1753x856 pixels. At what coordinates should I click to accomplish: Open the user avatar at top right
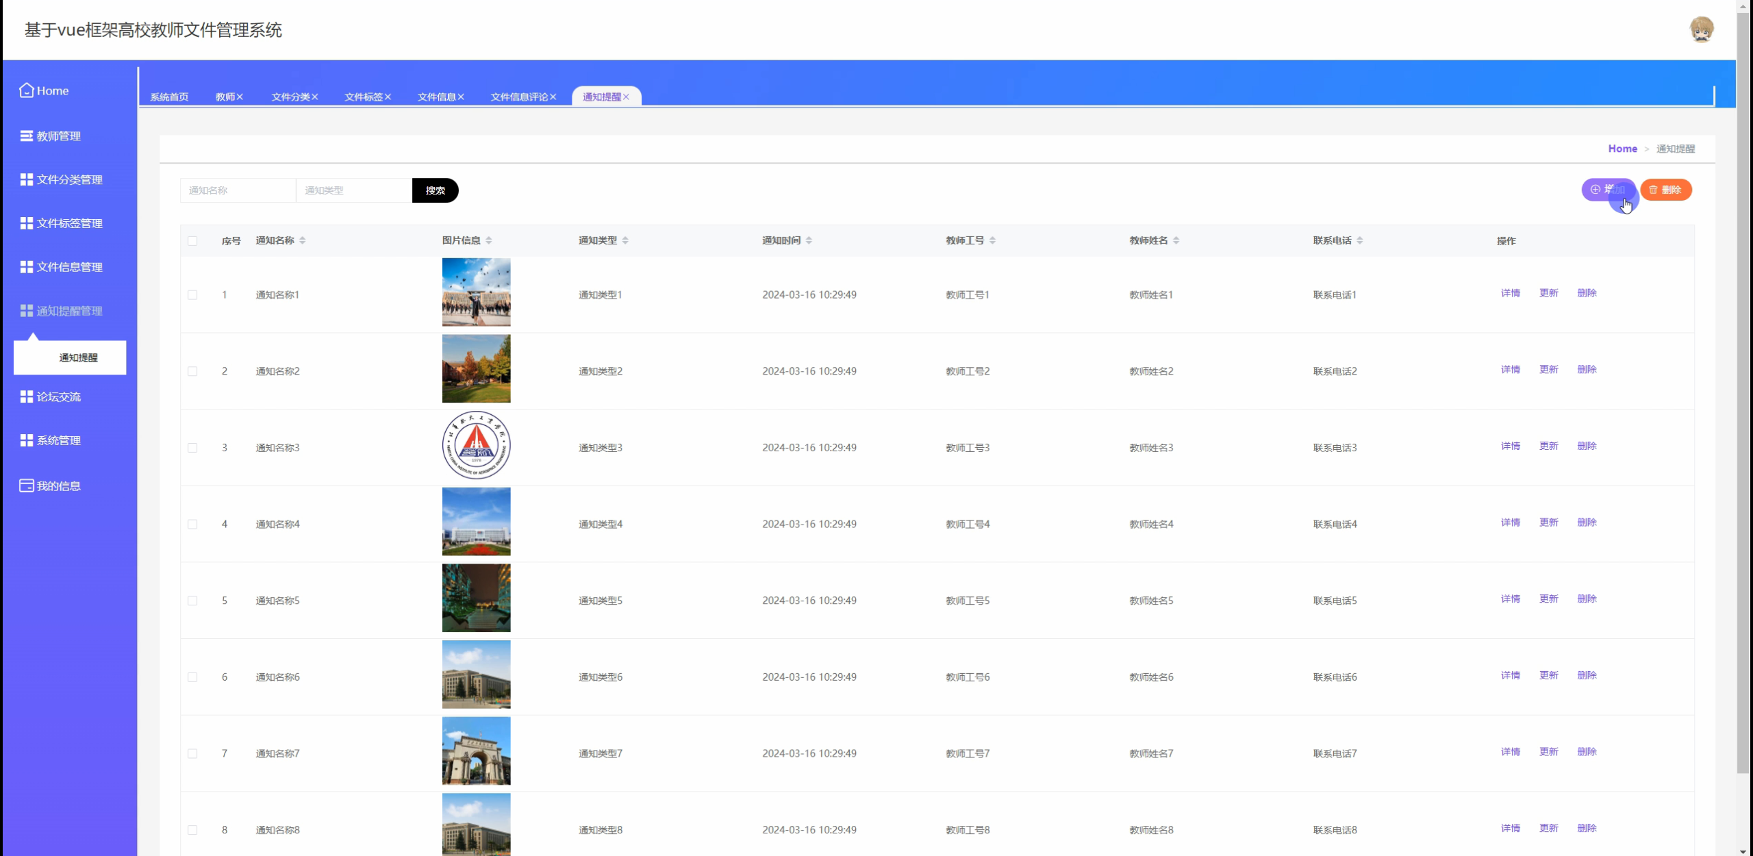point(1701,30)
